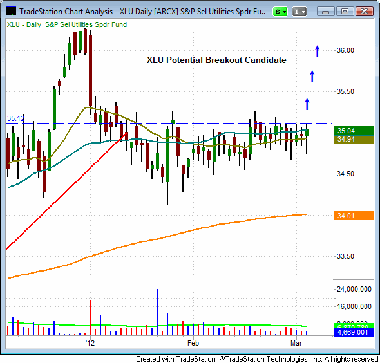This screenshot has height=363, width=380.
Task: Select the green 35.04 price label
Action: coord(354,131)
